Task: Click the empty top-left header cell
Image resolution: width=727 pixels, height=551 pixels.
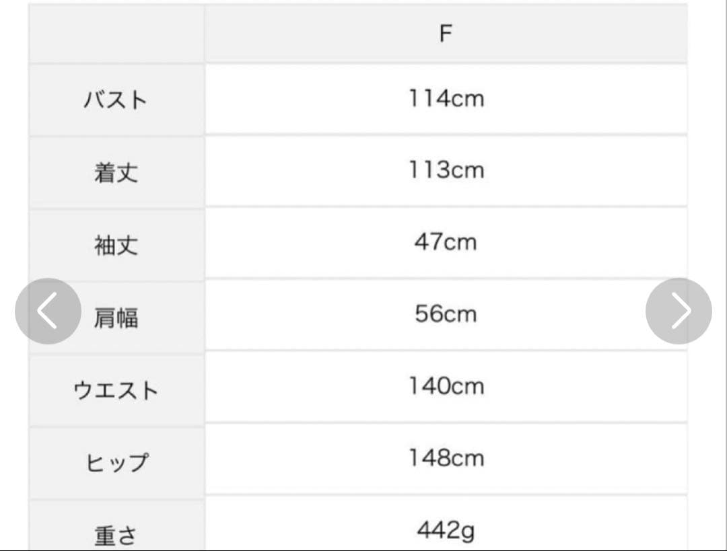Action: coord(116,34)
